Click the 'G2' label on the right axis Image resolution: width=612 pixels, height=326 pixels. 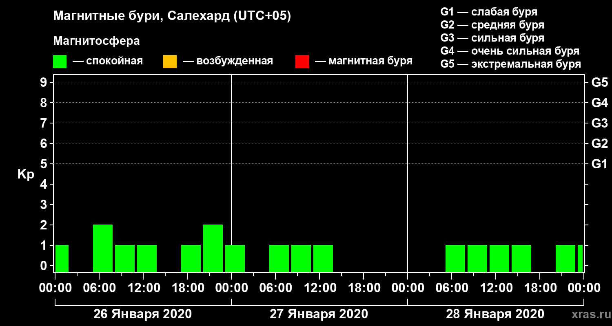click(599, 143)
